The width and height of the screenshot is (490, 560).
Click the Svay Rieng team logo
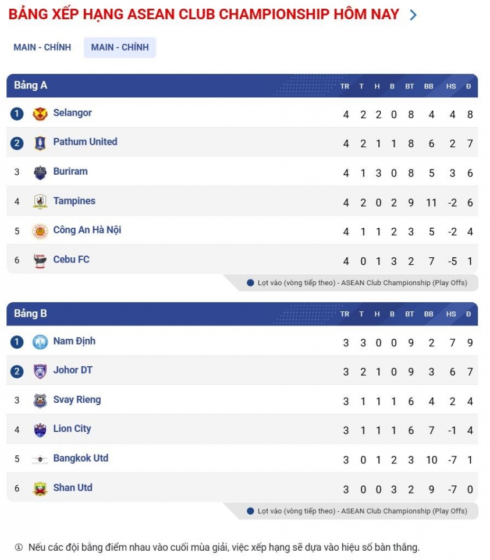40,400
